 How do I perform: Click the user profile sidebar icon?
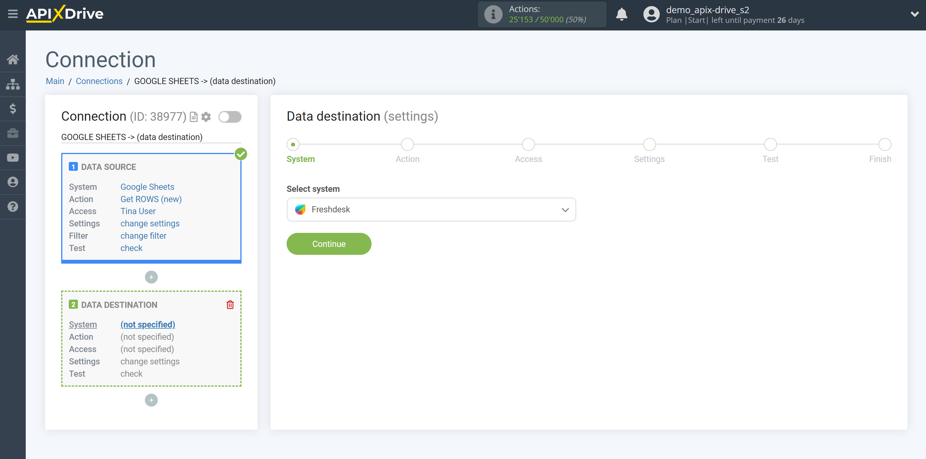point(13,182)
